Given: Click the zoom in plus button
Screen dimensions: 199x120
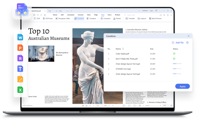Looking at the screenshot, I should (x=160, y=106).
